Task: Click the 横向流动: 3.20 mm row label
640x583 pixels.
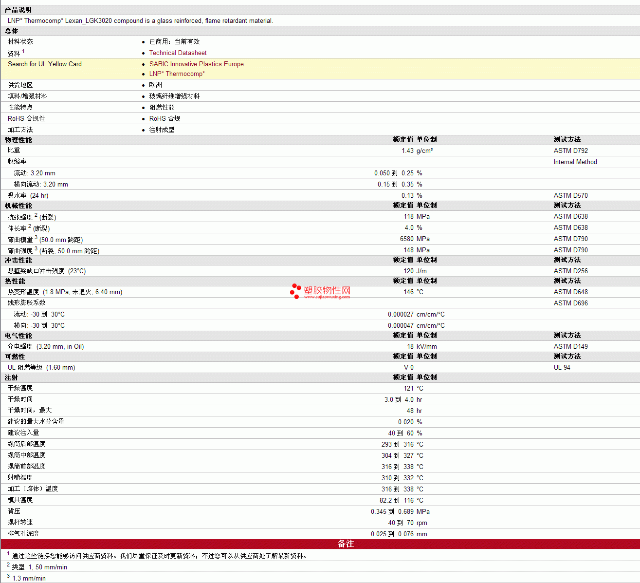Action: tap(41, 184)
